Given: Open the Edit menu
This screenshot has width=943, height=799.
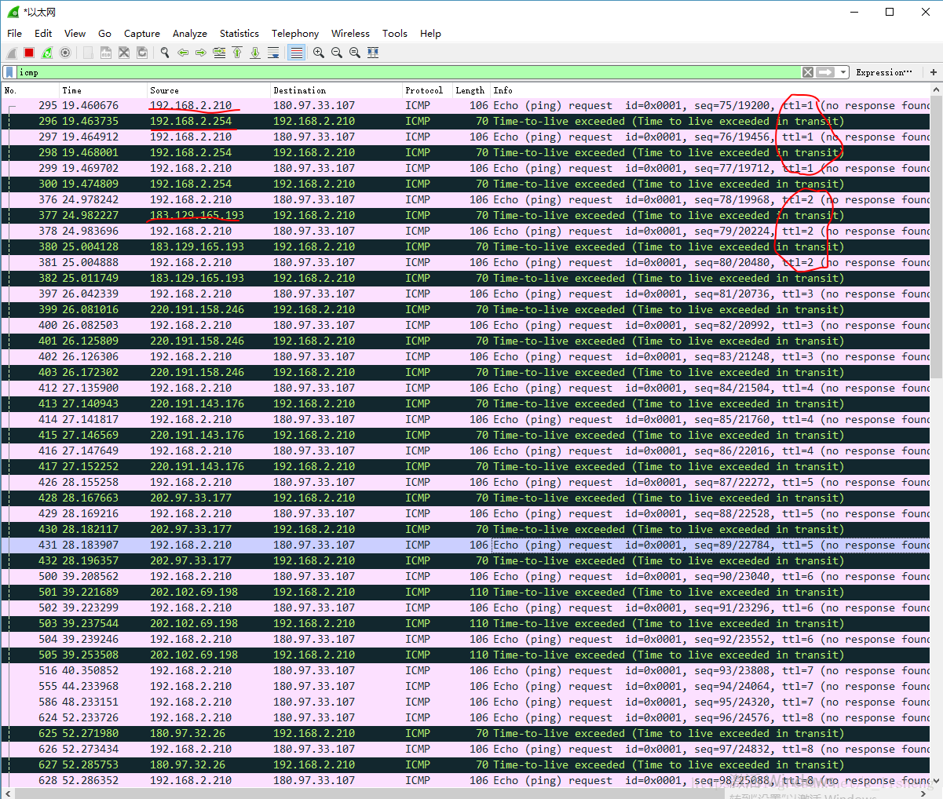Looking at the screenshot, I should (43, 34).
